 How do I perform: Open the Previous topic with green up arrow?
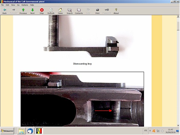(x=23, y=11)
